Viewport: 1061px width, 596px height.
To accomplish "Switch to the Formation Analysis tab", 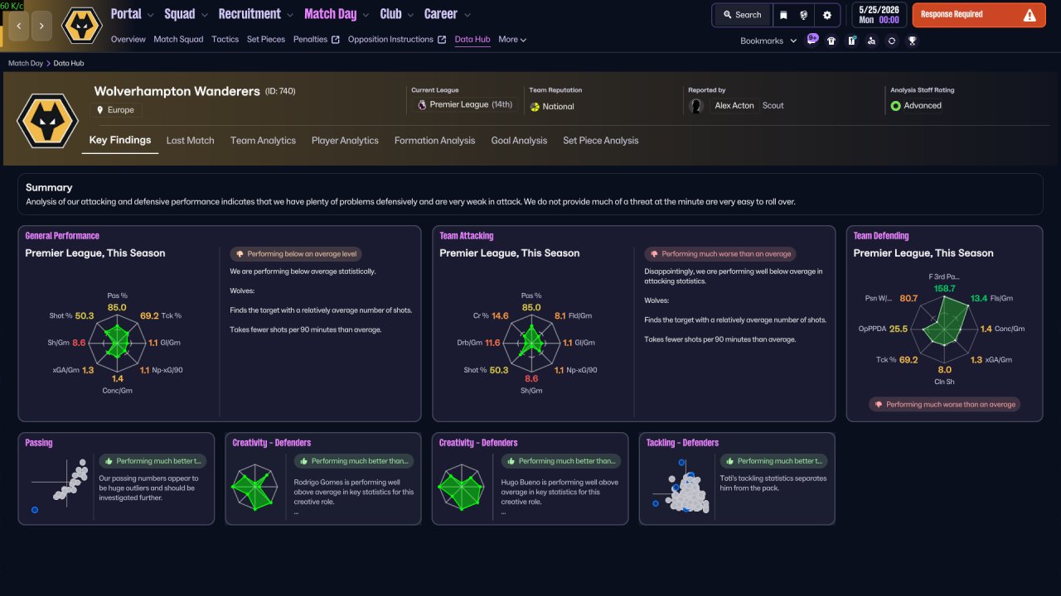I will pos(434,141).
